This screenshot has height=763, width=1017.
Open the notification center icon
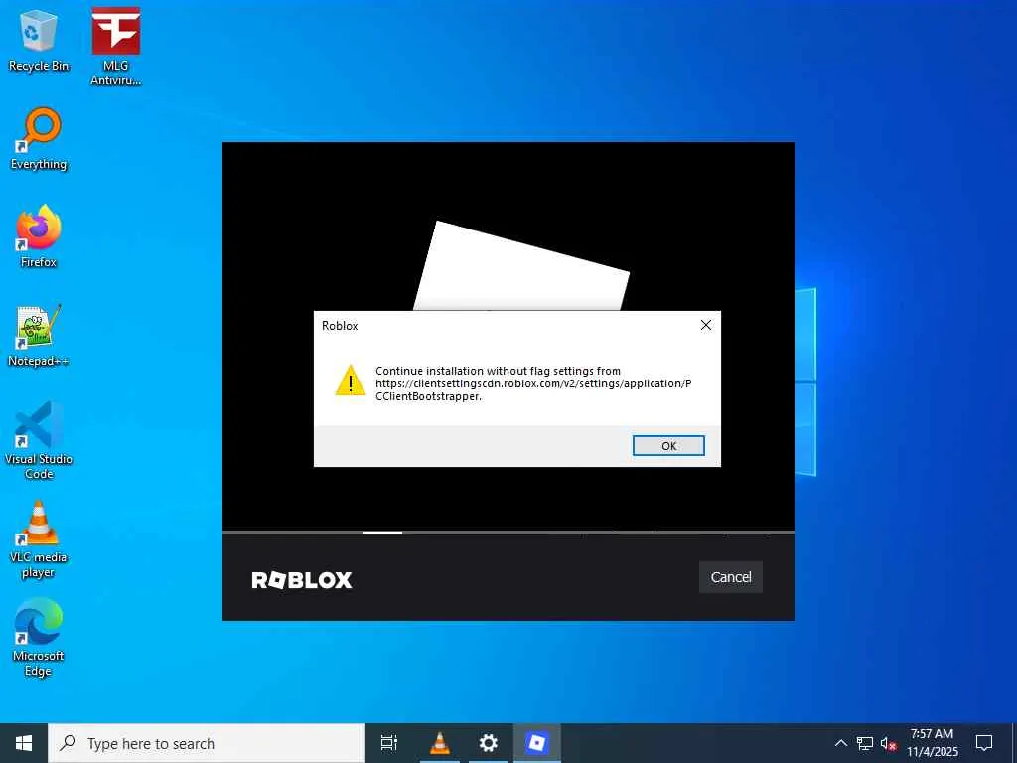(x=984, y=743)
